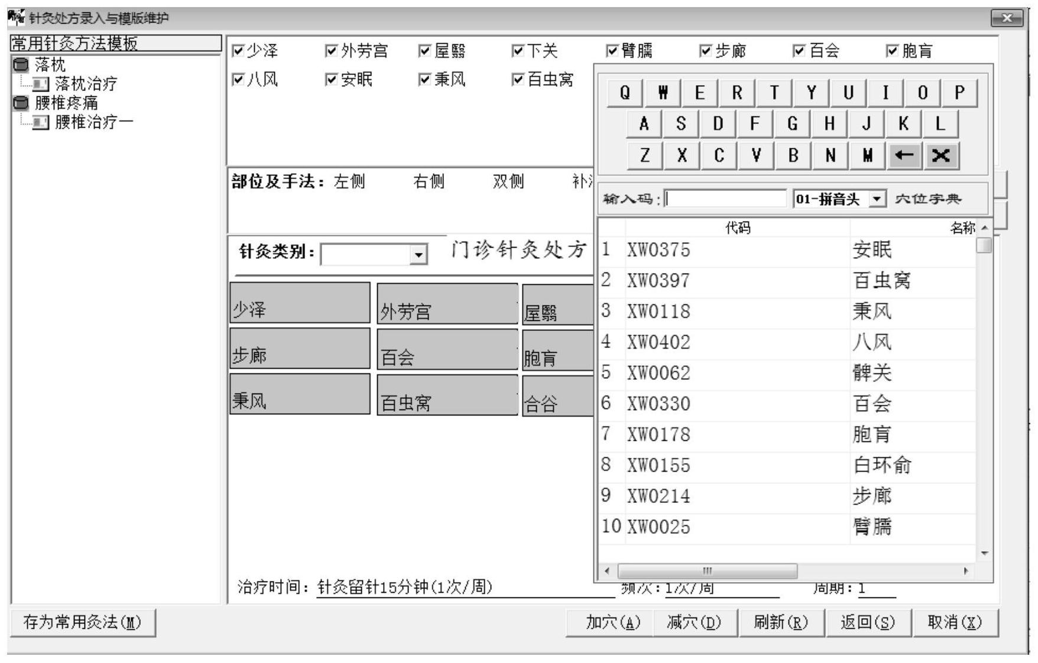Select the 腰椎治疗一 template item
This screenshot has height=663, width=1038.
click(94, 122)
